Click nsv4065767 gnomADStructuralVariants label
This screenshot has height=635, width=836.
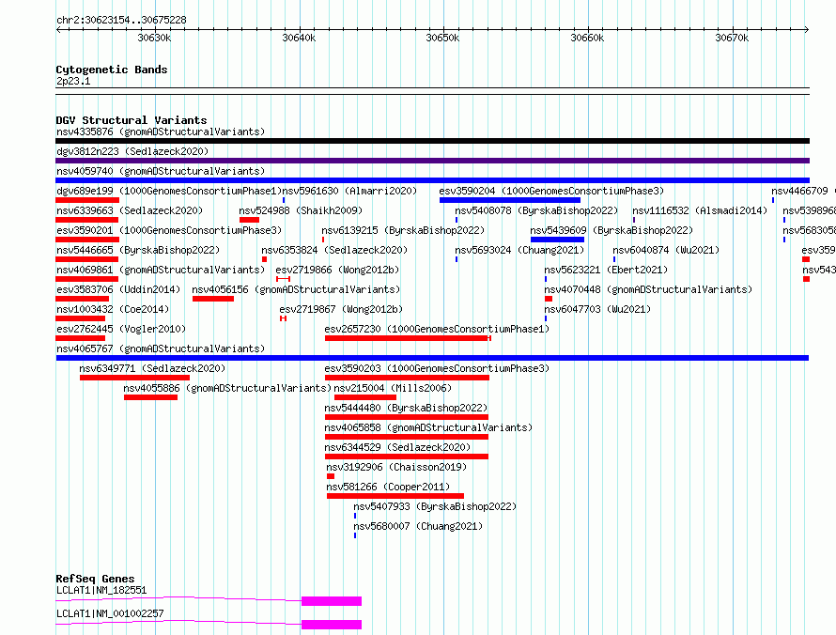coord(161,348)
